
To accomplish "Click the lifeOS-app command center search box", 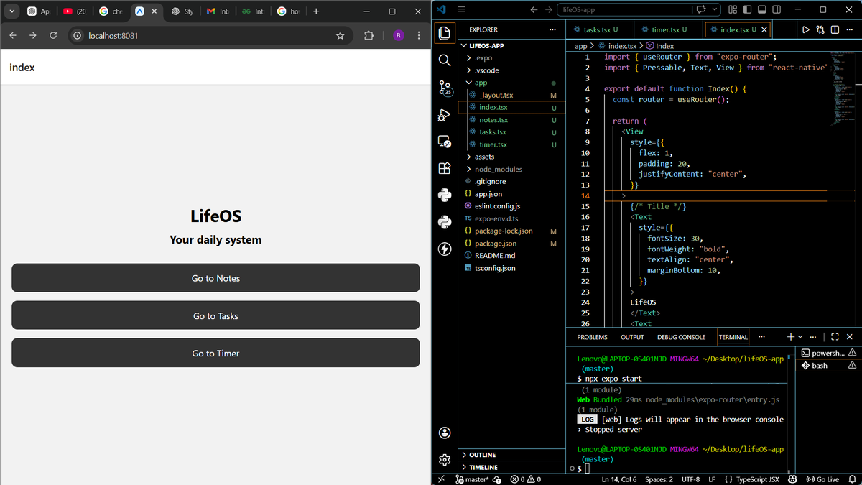I will (624, 9).
